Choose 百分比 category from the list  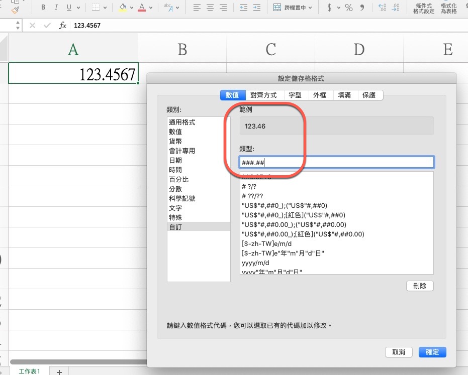[178, 179]
